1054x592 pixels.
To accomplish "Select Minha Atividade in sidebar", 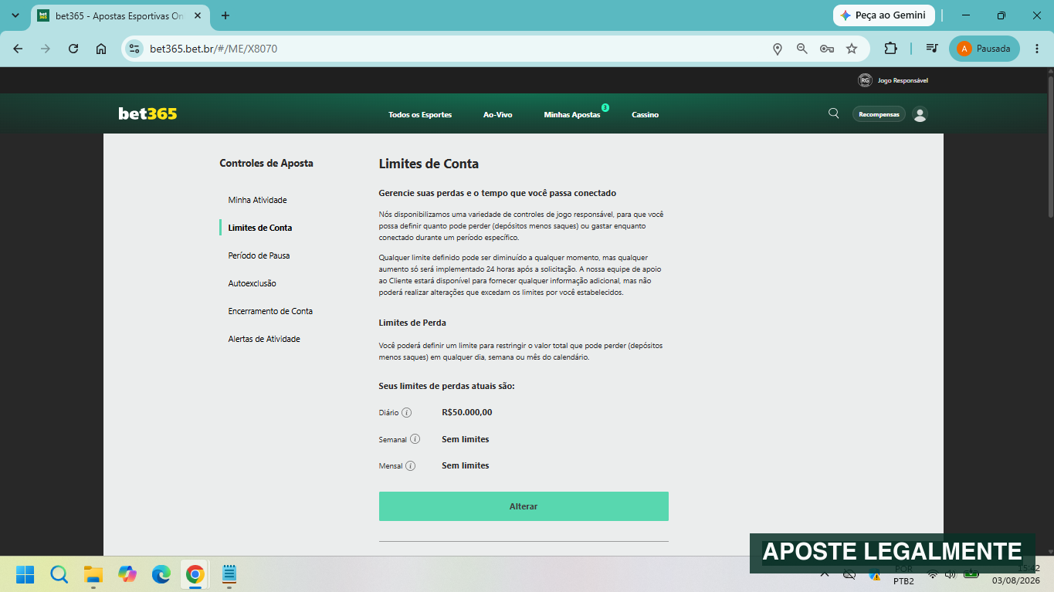I will tap(257, 200).
